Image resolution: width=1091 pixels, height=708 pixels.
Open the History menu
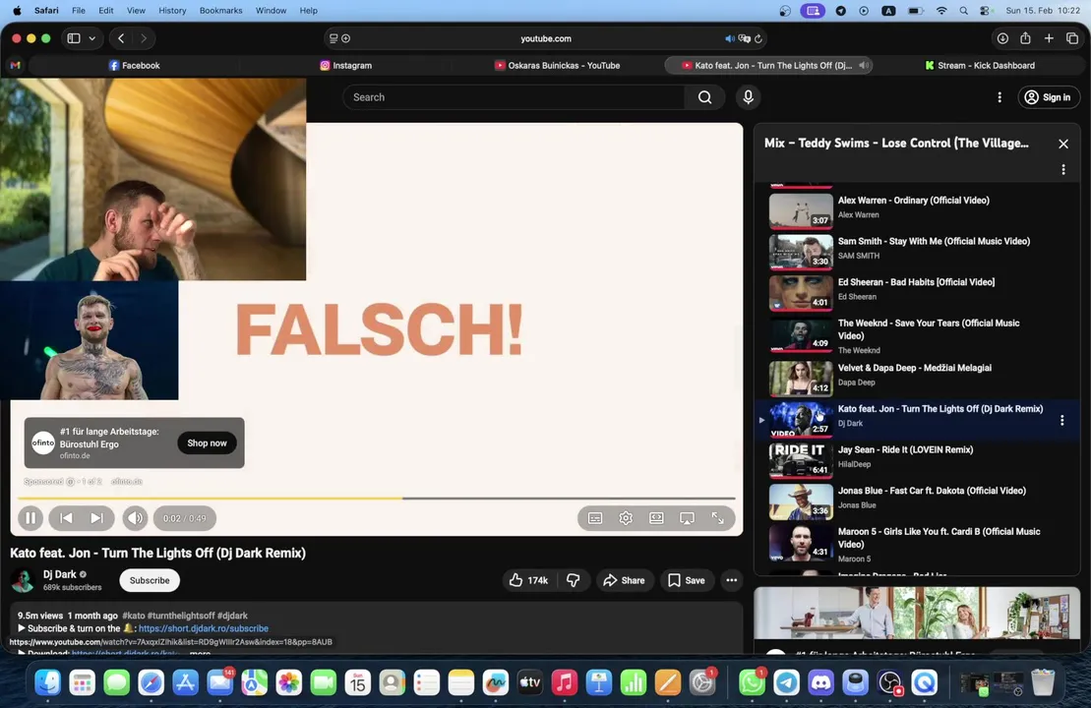(172, 11)
